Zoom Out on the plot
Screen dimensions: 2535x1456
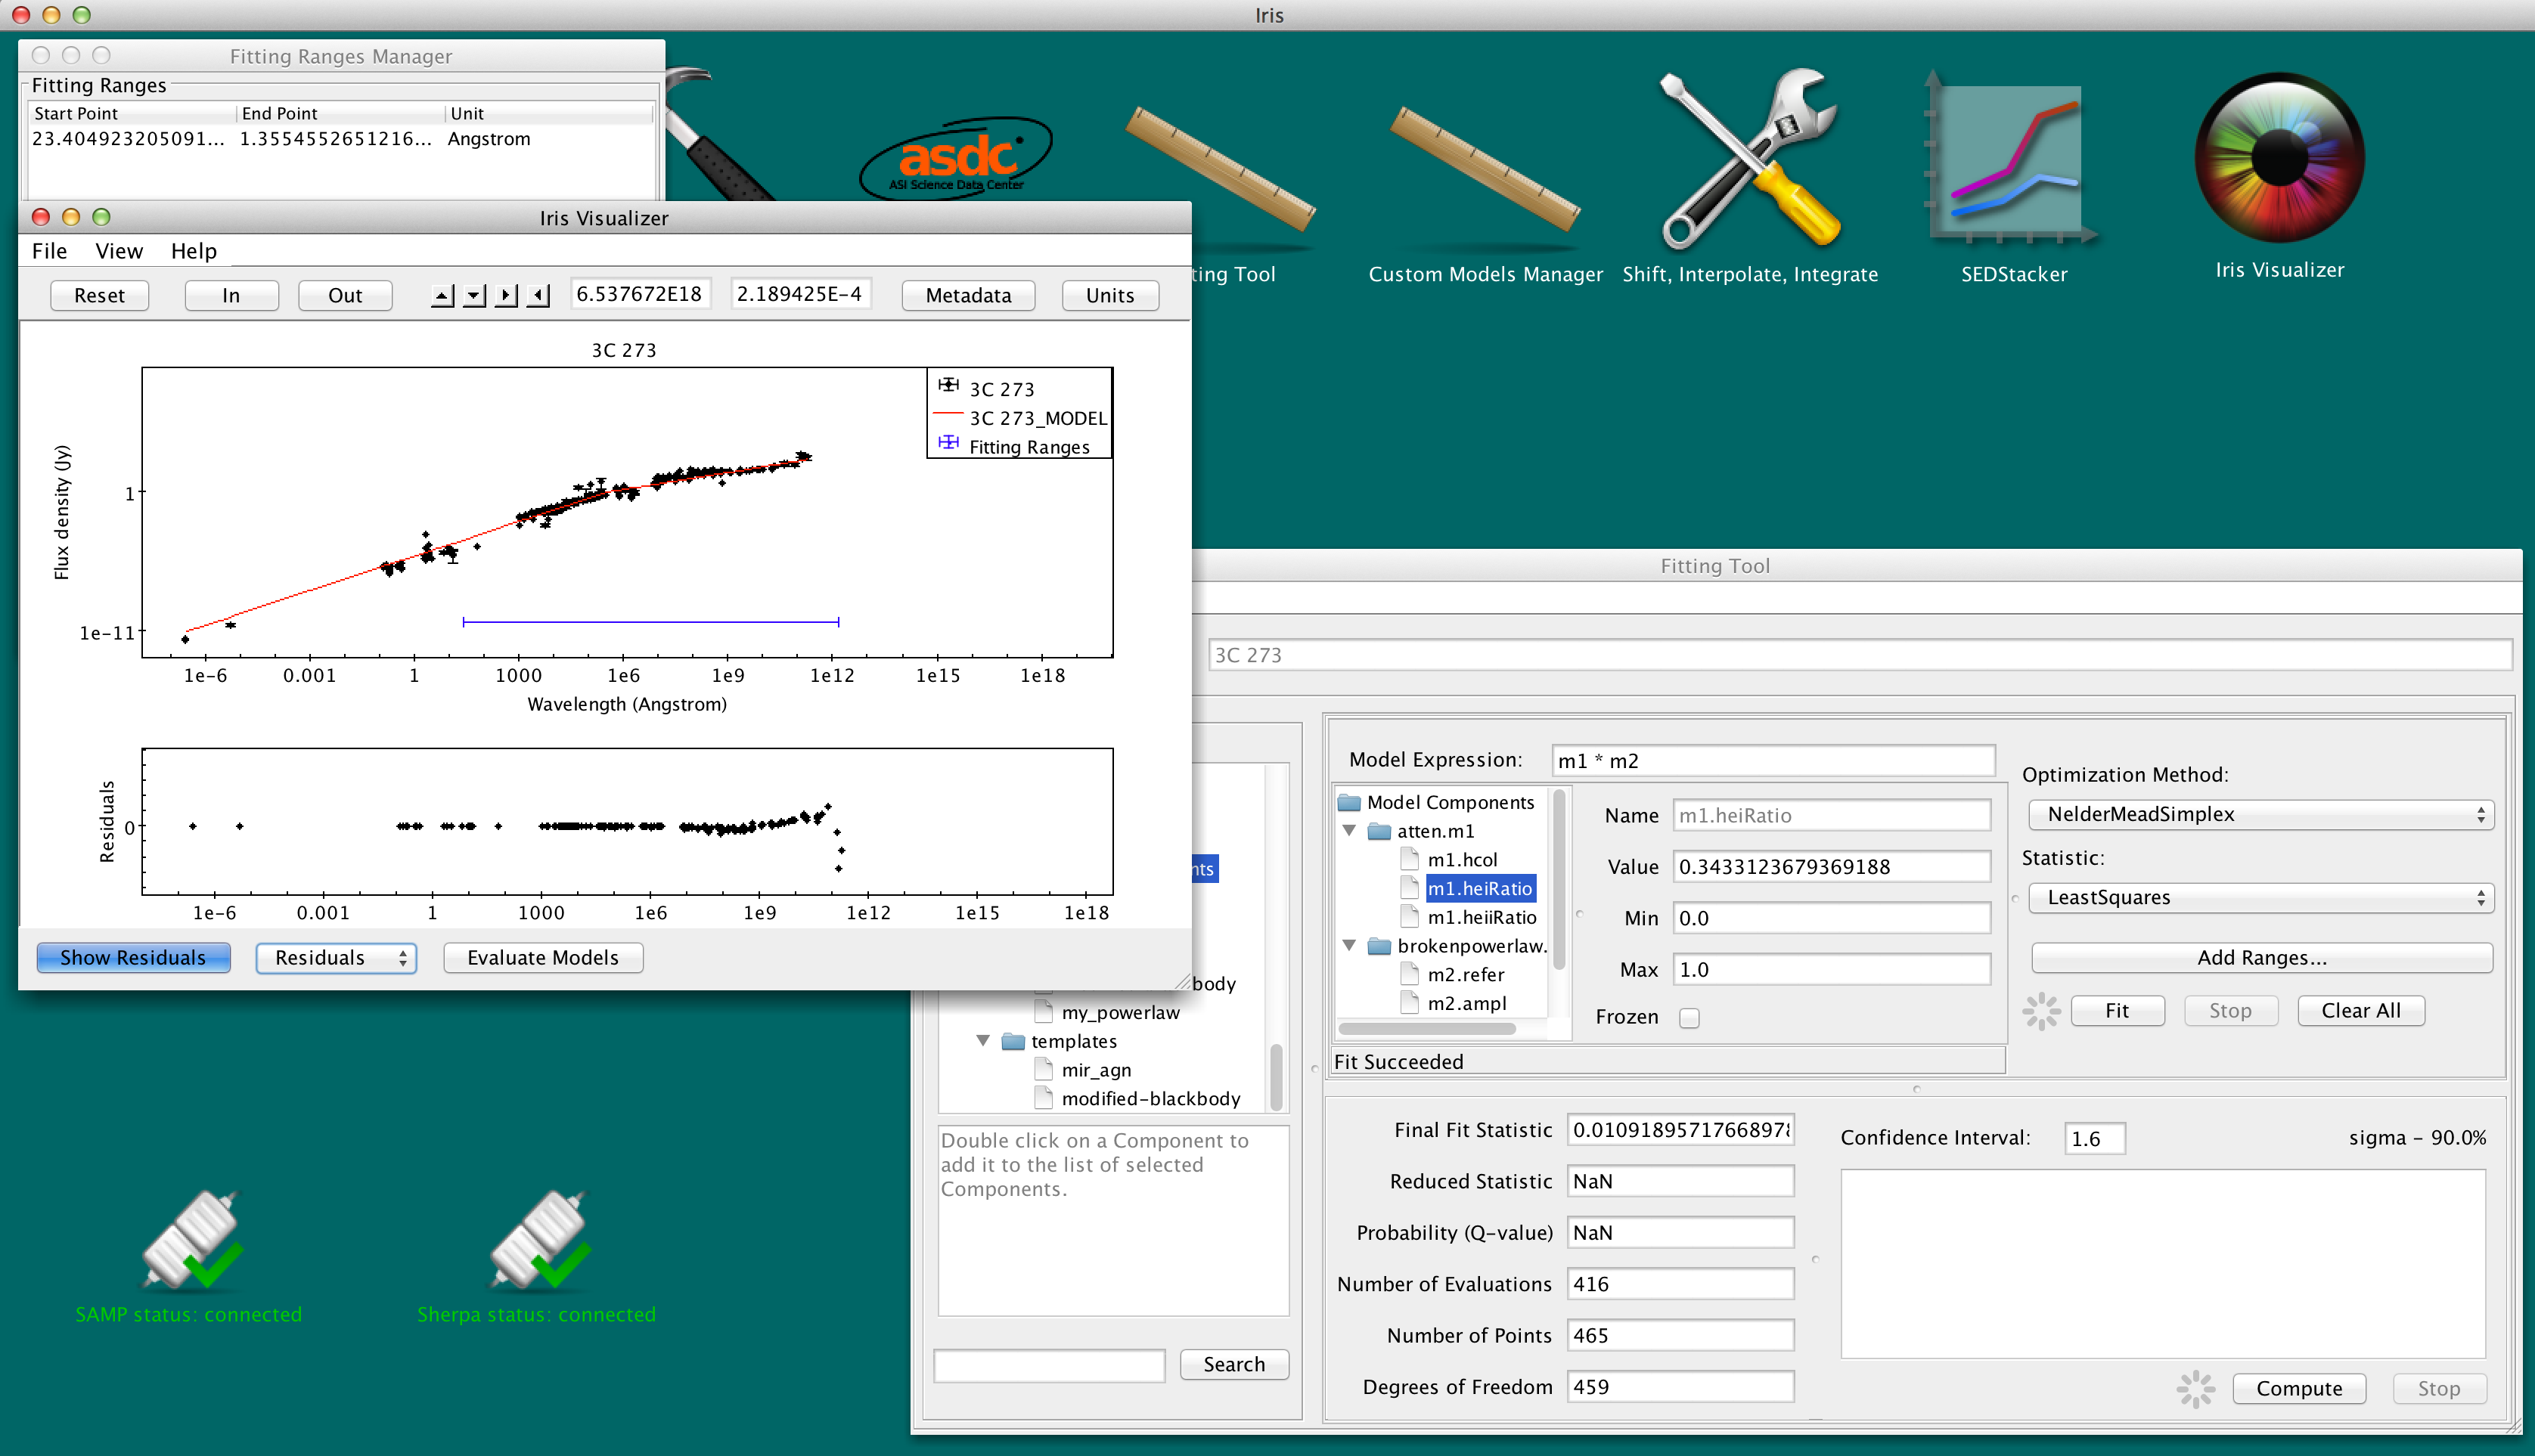coord(345,295)
